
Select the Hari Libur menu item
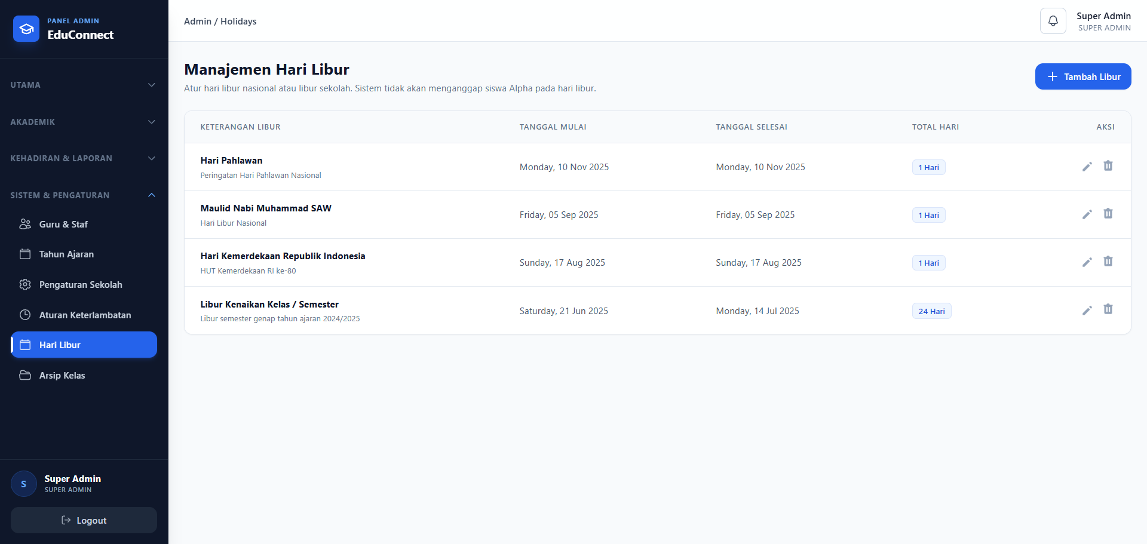point(84,345)
